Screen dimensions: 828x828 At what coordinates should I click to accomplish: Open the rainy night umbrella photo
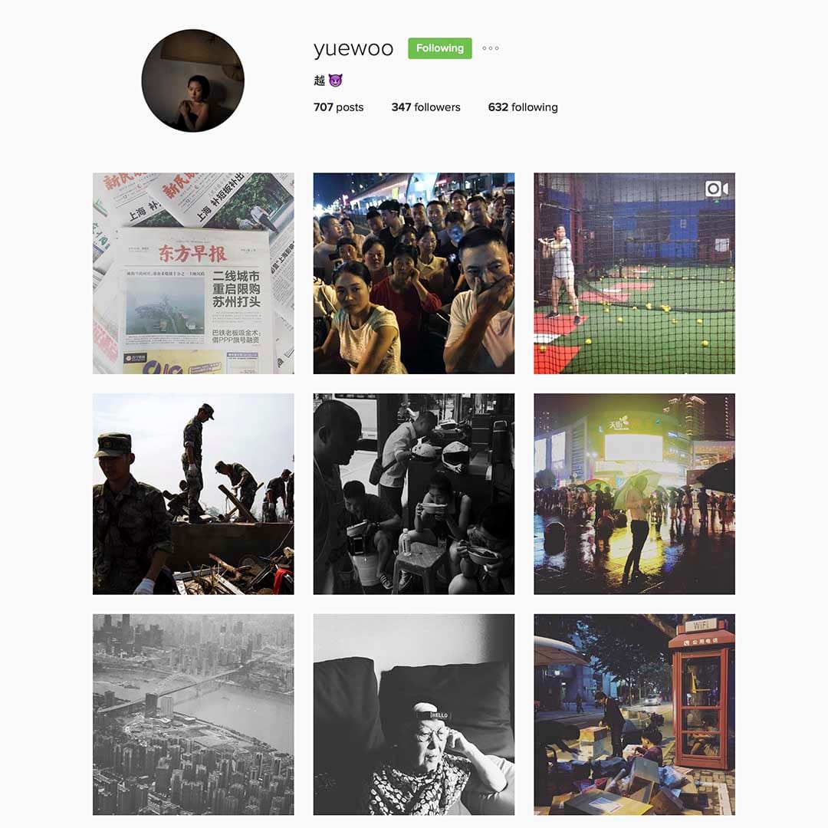[634, 494]
